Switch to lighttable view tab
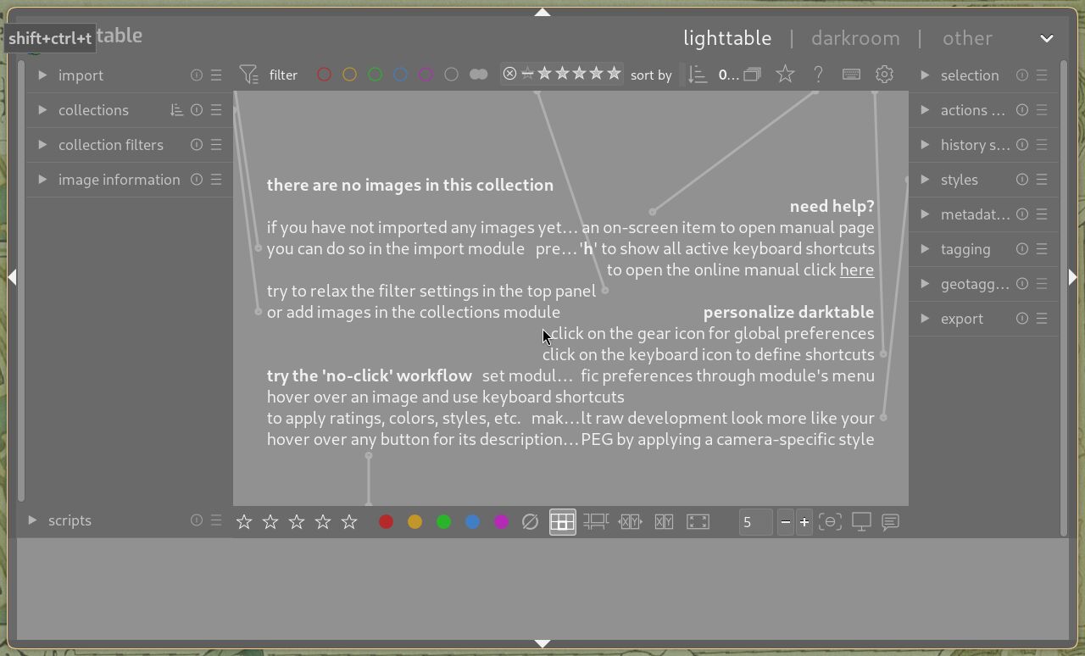This screenshot has height=656, width=1085. tap(727, 38)
